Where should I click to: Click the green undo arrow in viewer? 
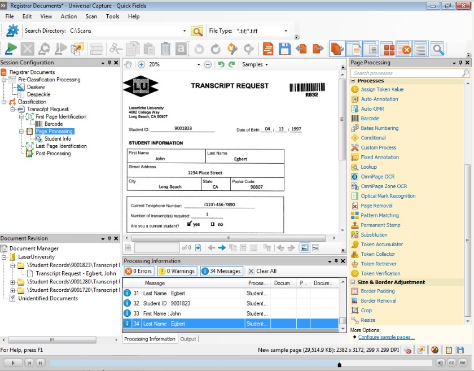click(221, 64)
